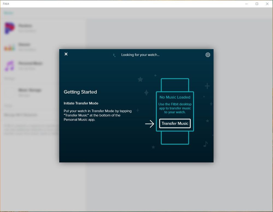
Task: Click the Transfer Music button illustration
Action: coord(175,123)
